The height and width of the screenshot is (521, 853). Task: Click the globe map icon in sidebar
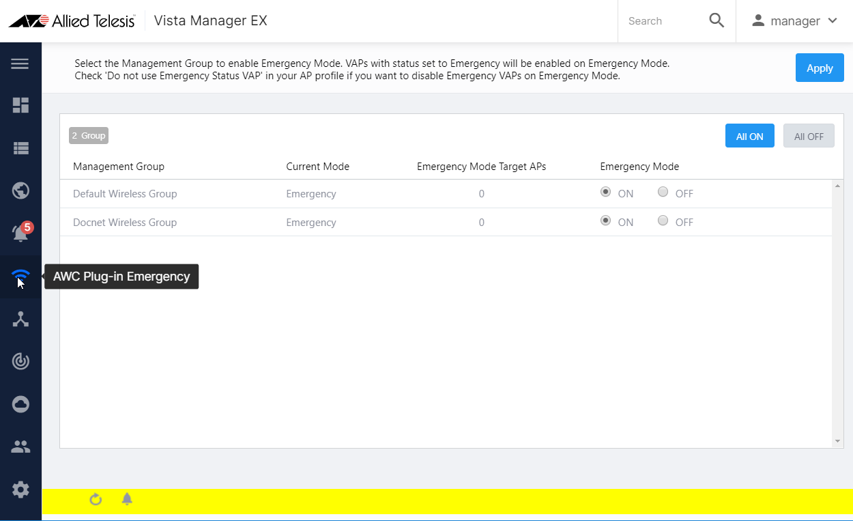tap(20, 190)
